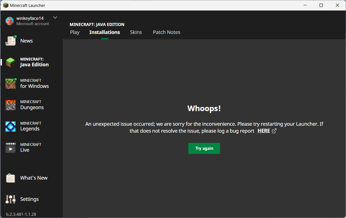Select the Java Edition grass block icon

coord(11,62)
